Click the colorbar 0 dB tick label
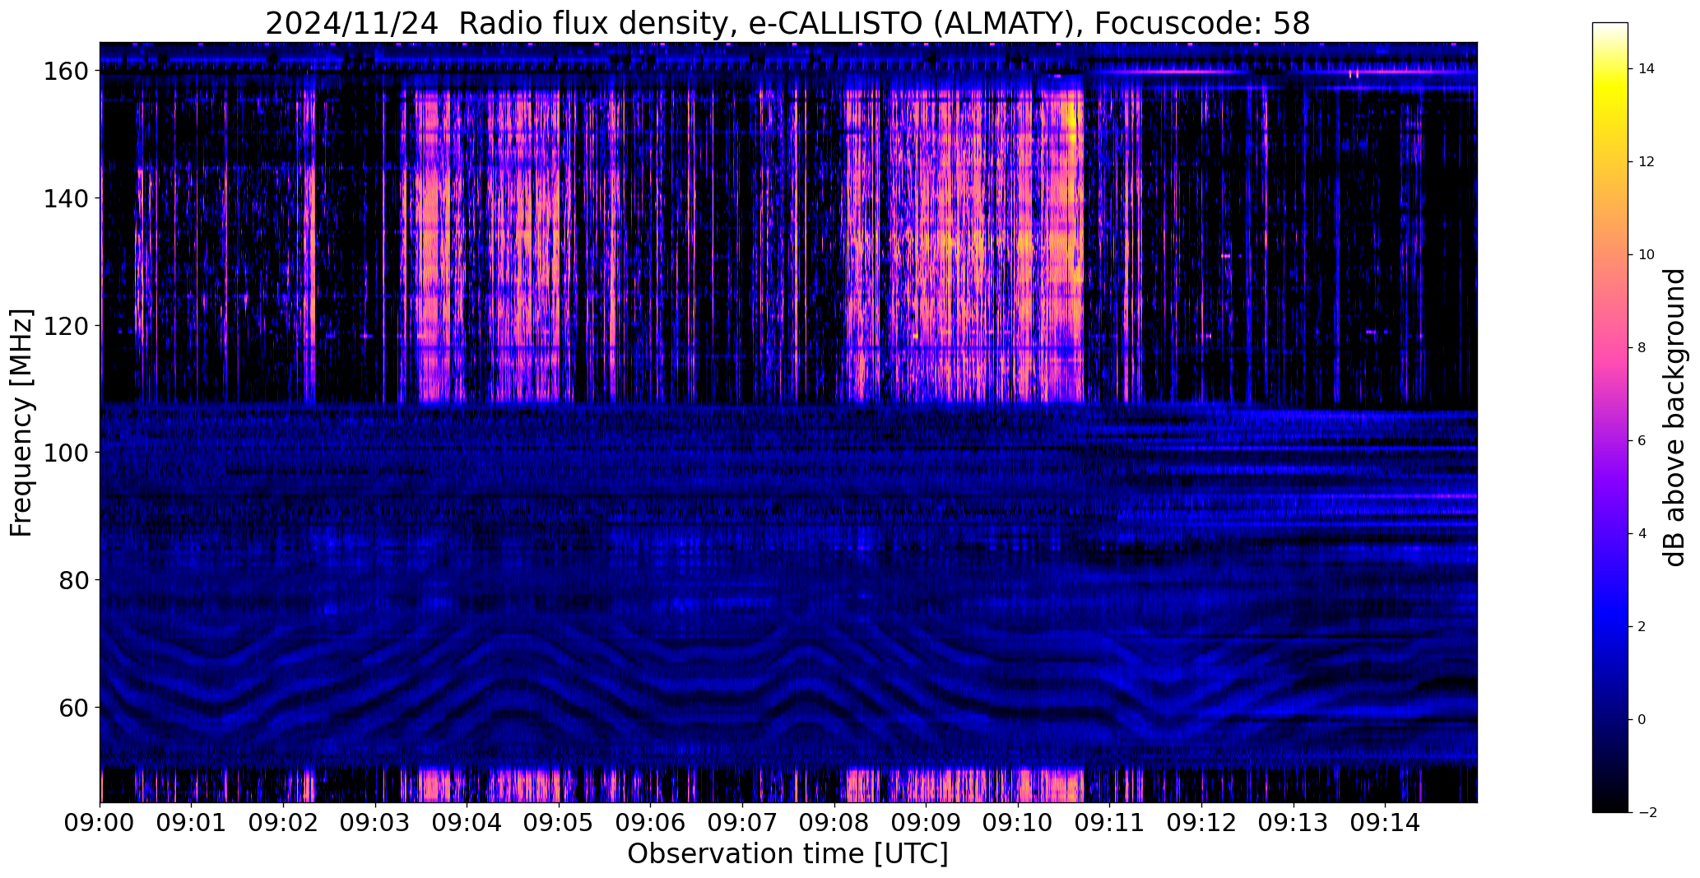The height and width of the screenshot is (878, 1700). [x=1642, y=720]
